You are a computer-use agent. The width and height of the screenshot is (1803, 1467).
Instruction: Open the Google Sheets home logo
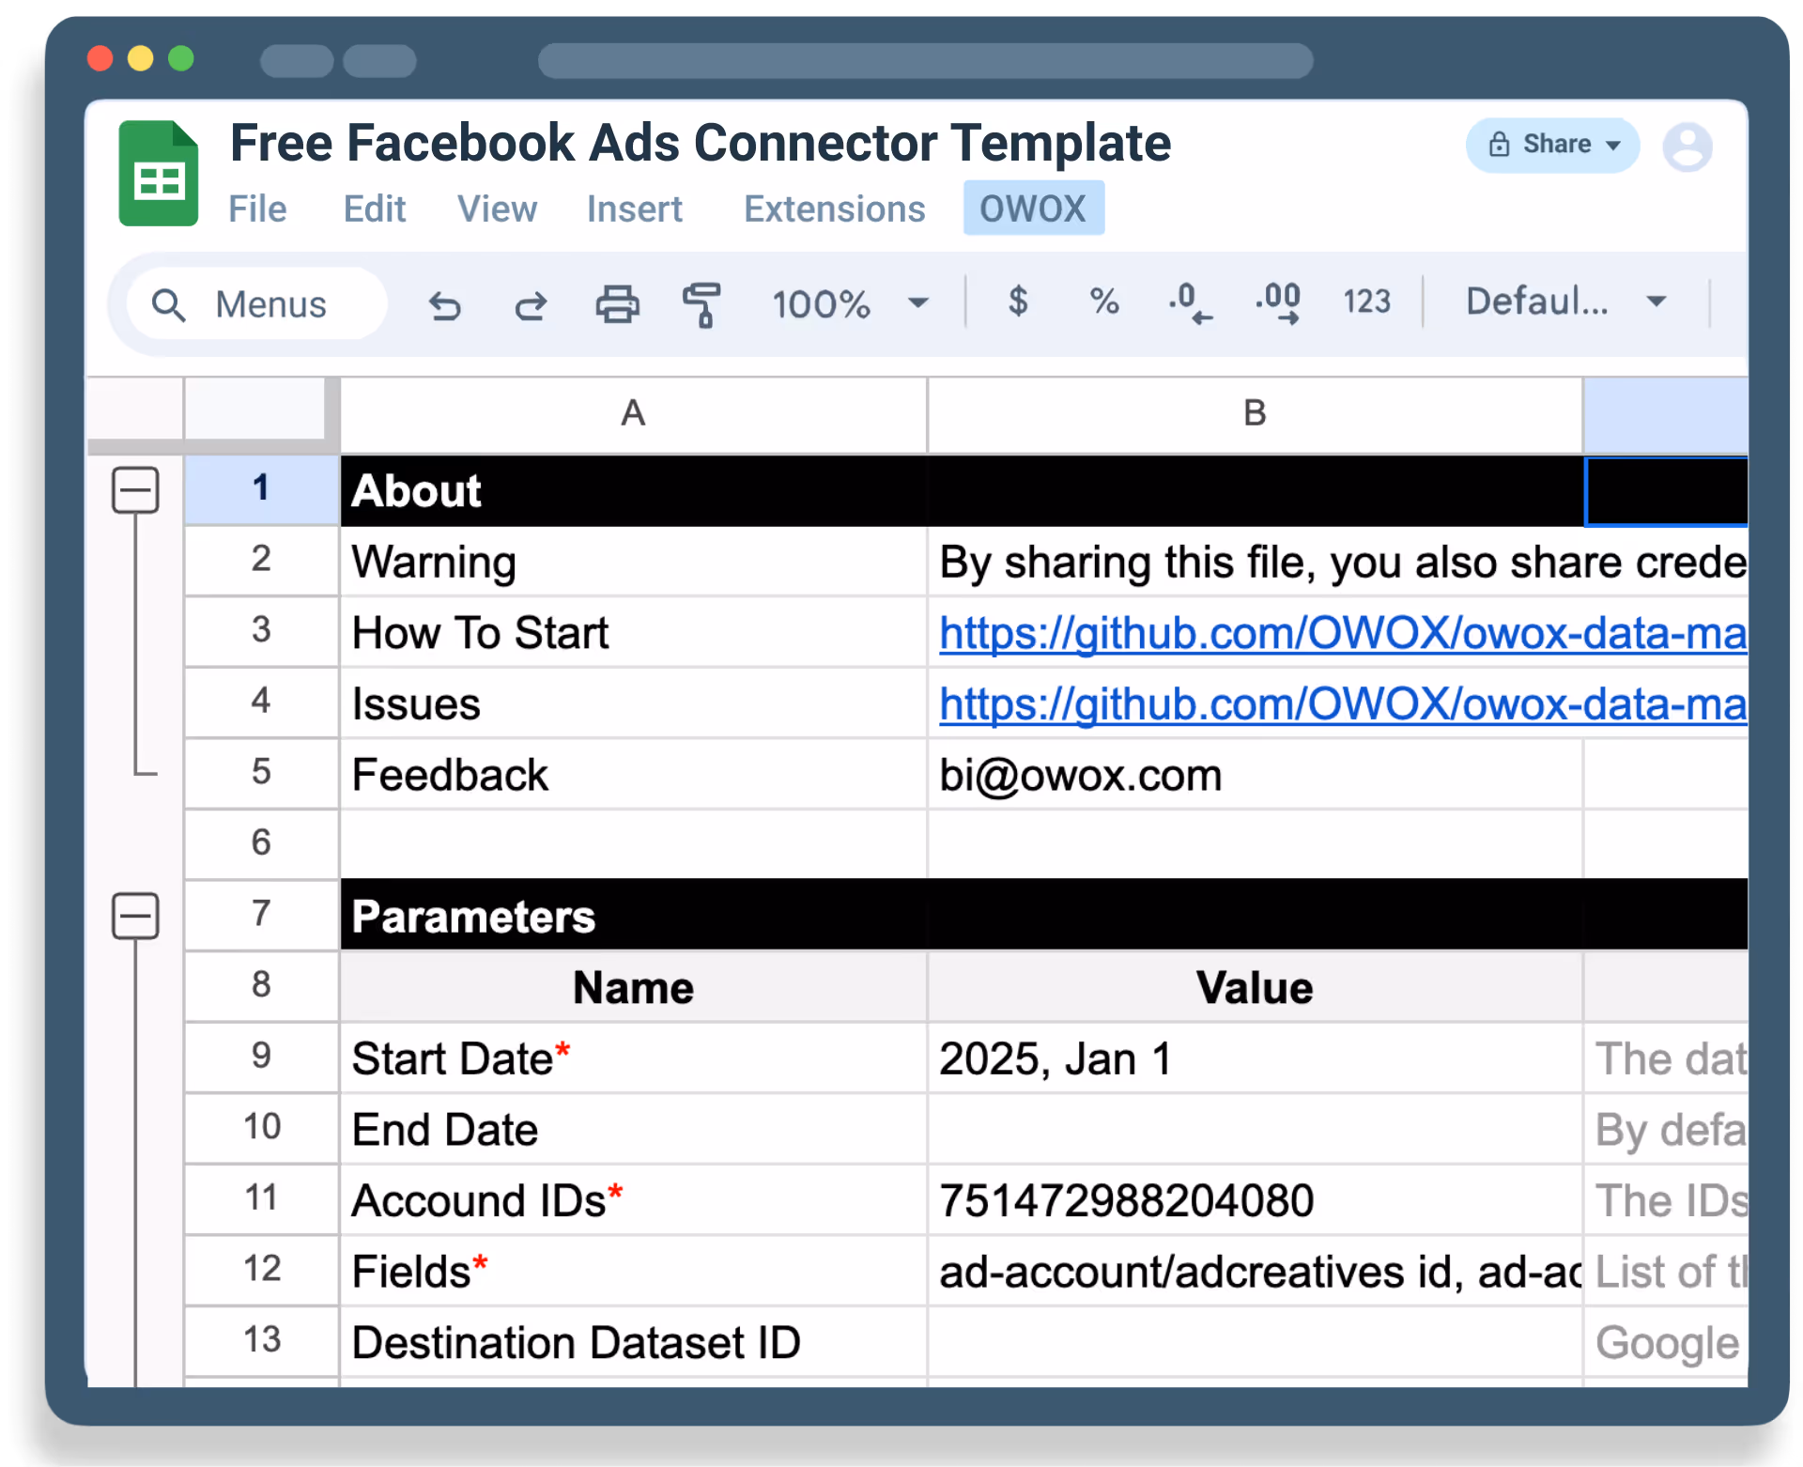(x=158, y=174)
